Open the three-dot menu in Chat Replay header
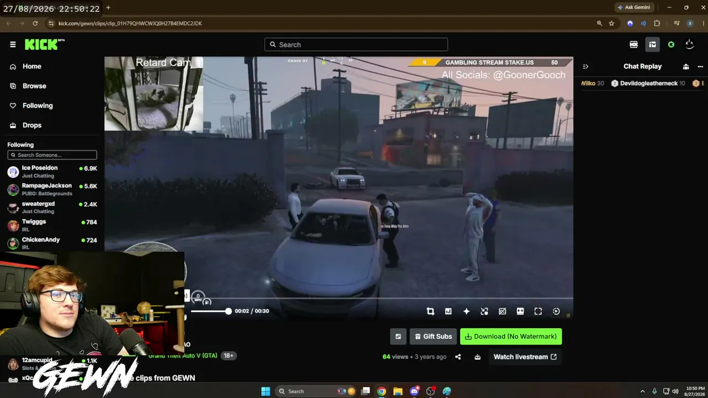 (700, 67)
